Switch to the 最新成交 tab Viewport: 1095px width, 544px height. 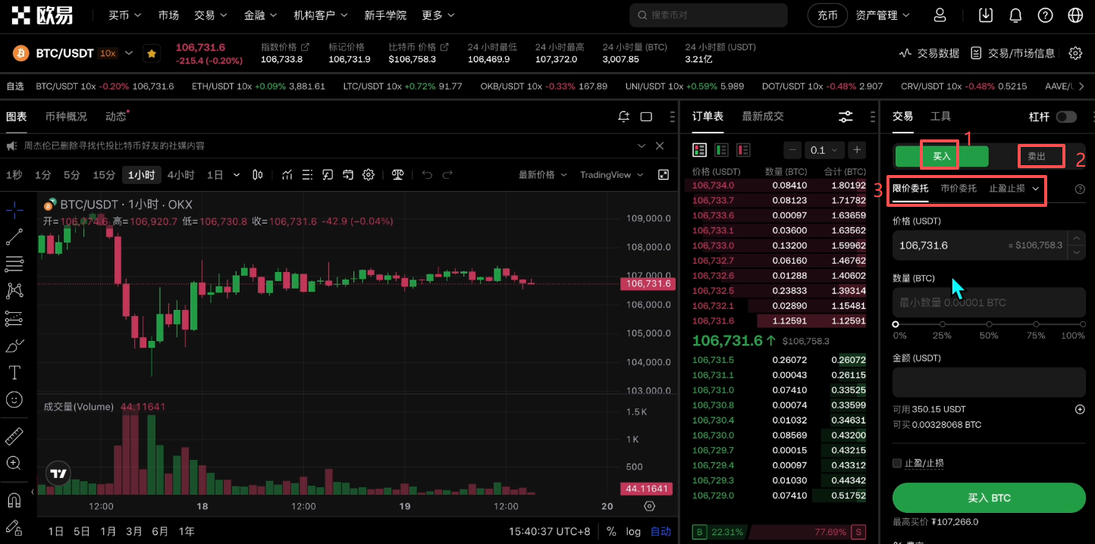pyautogui.click(x=762, y=117)
